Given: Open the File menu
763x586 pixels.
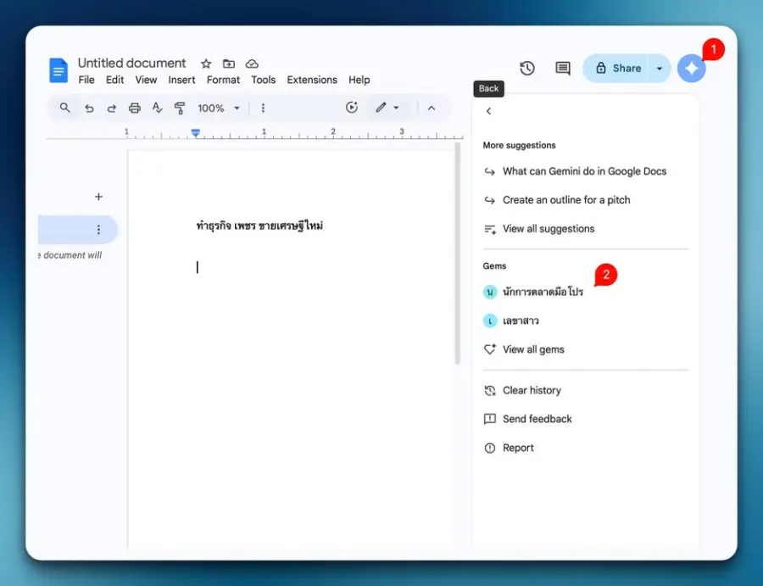Looking at the screenshot, I should [86, 80].
